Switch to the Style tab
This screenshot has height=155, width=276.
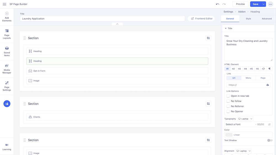click(248, 19)
